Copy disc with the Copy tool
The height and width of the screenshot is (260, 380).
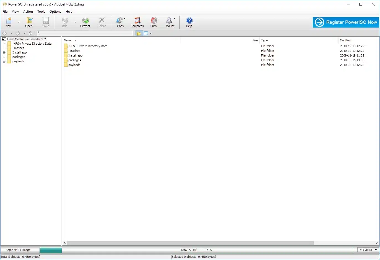click(120, 22)
